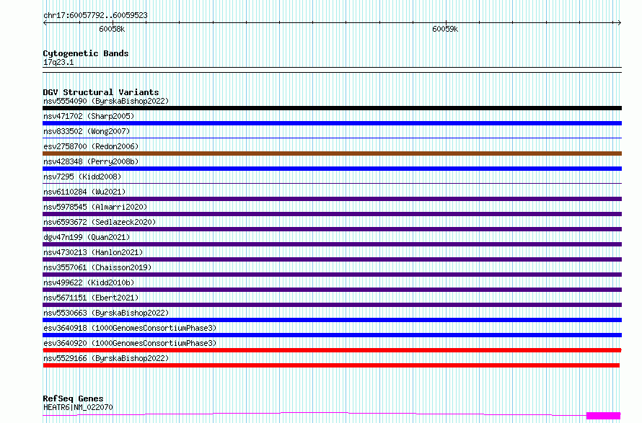Click the nsv3557061 (Chaisson2019) label

click(x=97, y=267)
